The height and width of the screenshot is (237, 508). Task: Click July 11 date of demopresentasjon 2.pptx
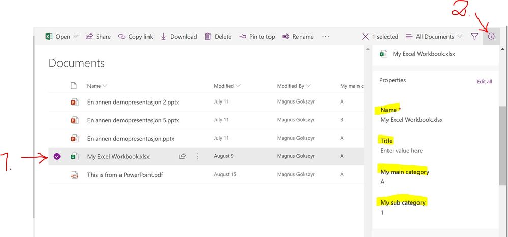click(x=221, y=101)
